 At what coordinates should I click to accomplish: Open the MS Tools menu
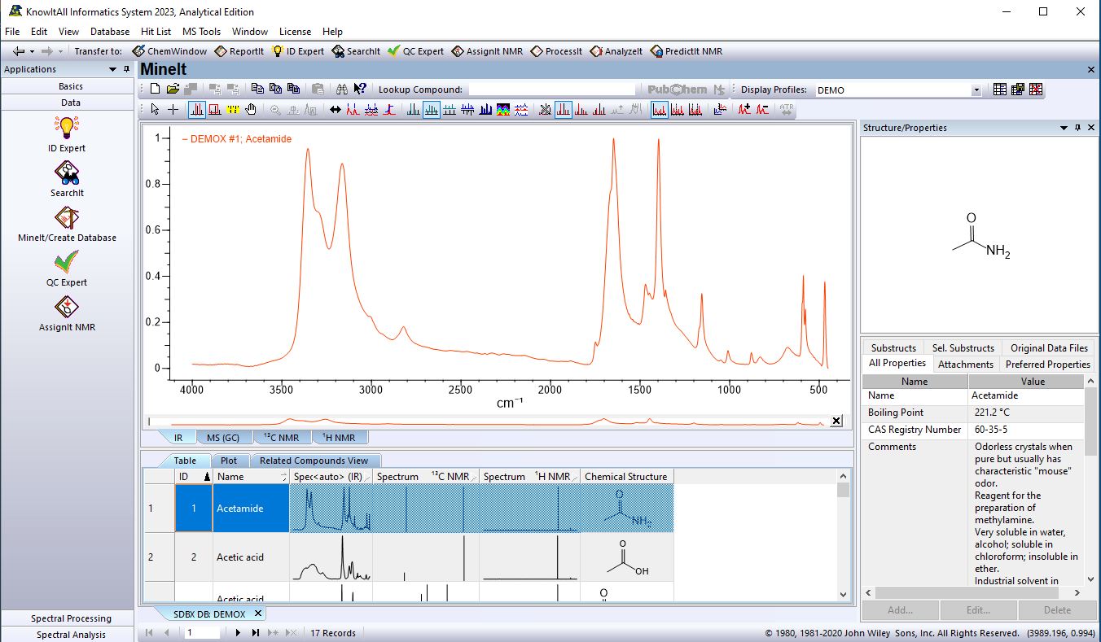pos(201,32)
